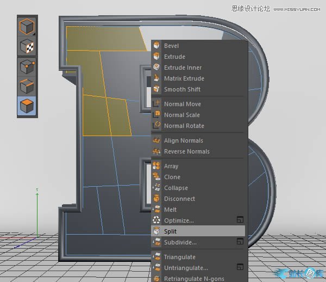This screenshot has width=326, height=282.
Task: Choose Bevel from the context menu
Action: [x=171, y=46]
